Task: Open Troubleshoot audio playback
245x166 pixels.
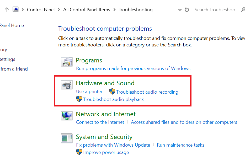Action: (x=113, y=99)
